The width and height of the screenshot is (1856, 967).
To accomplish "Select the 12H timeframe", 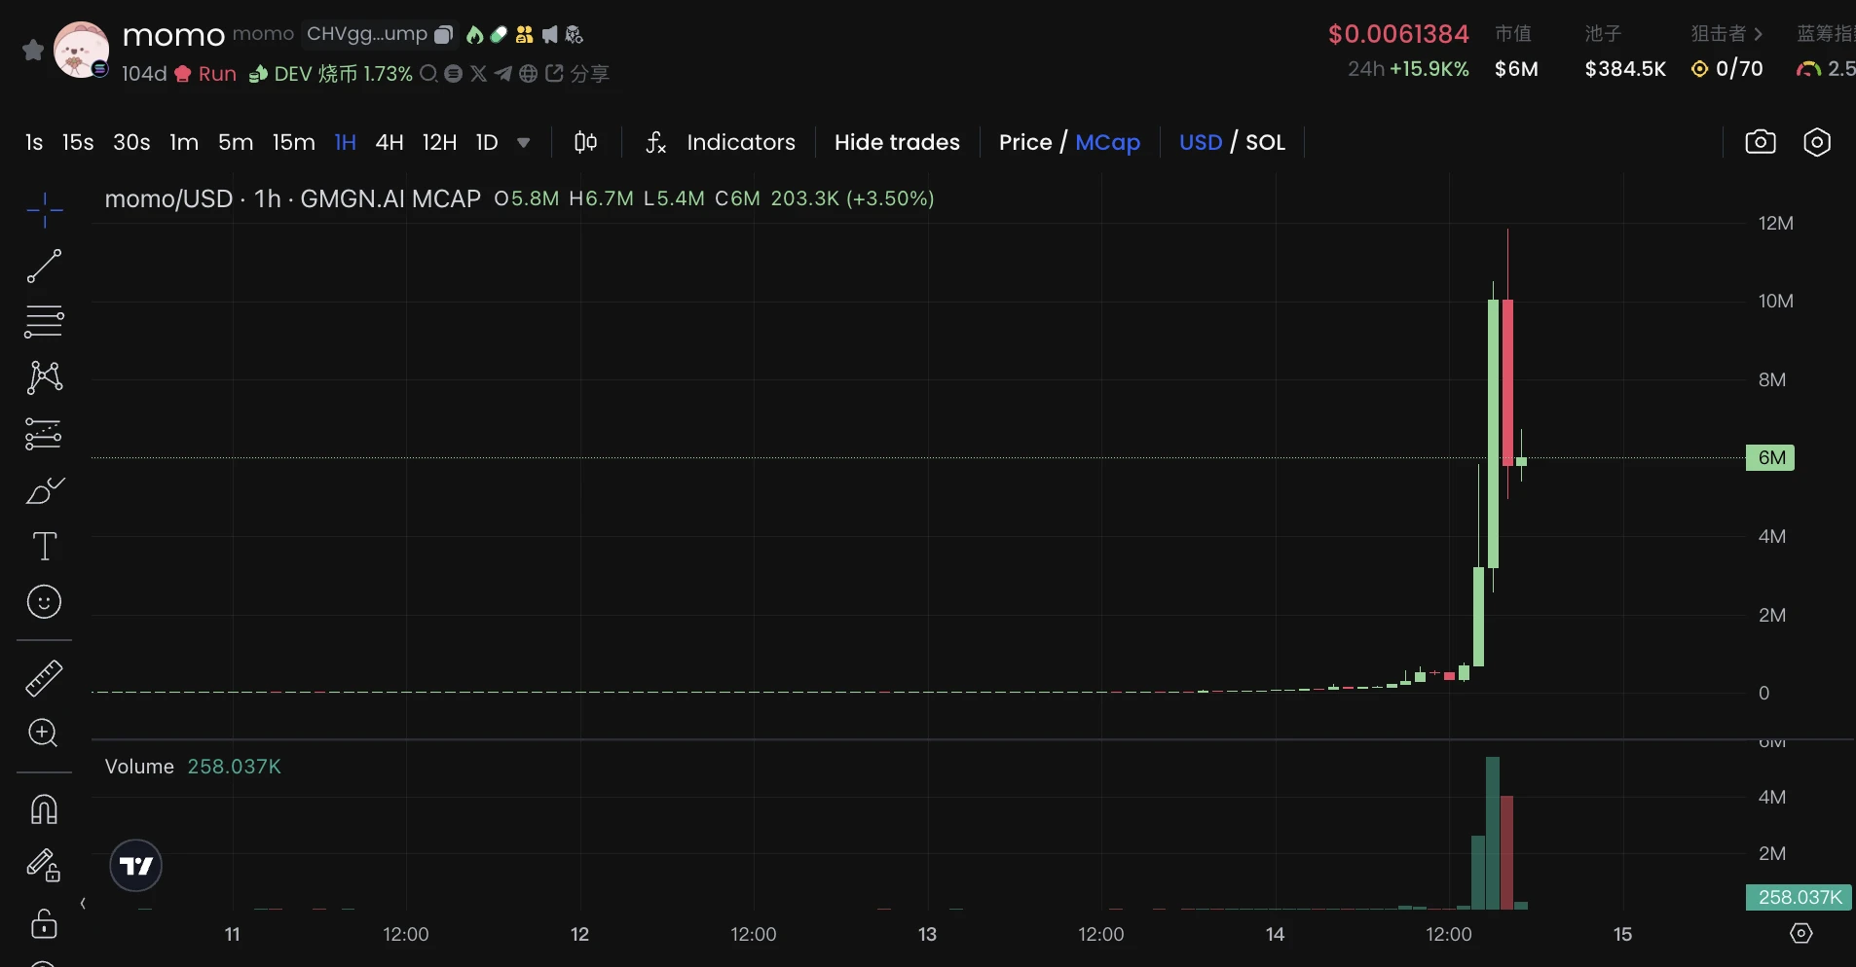I will 439,142.
